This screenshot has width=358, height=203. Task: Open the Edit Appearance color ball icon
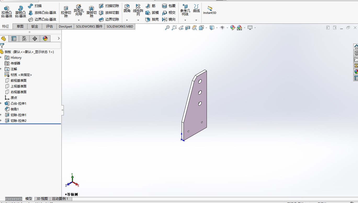click(x=233, y=28)
